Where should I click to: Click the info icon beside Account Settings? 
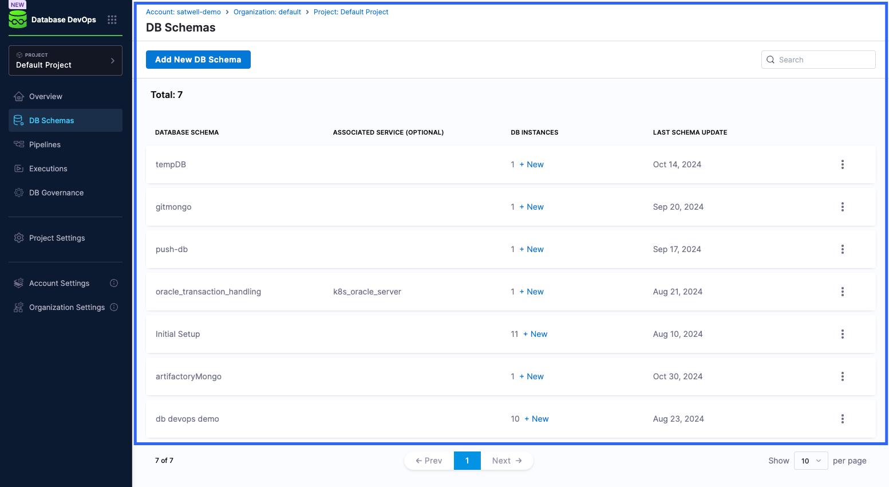coord(114,283)
